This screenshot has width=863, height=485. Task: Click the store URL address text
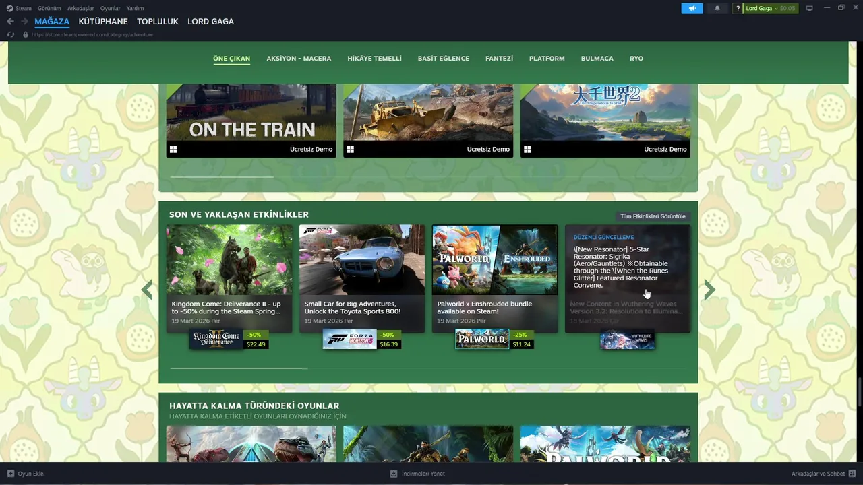click(x=92, y=34)
